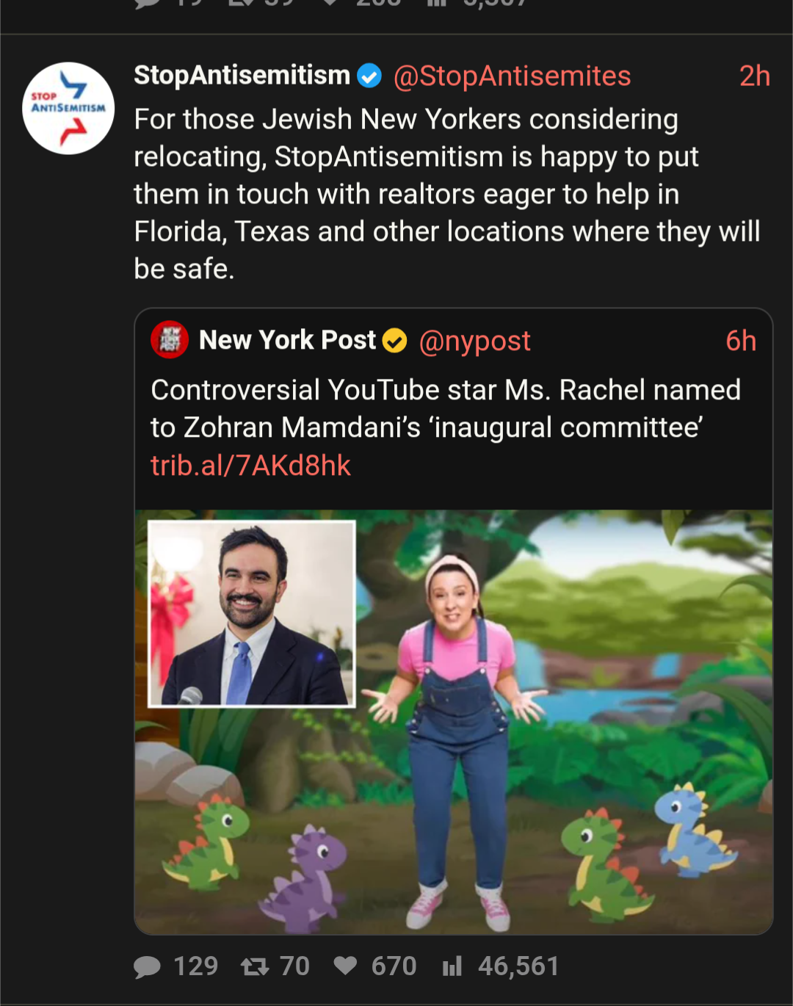Click the reply bubble icon with 129
The image size is (793, 1006).
pos(147,967)
